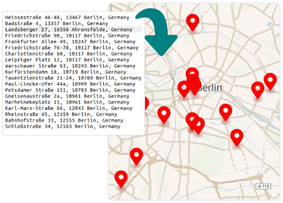Select Frankfurter Allee 49, 10247 Berlin address
The width and height of the screenshot is (283, 203).
pos(70,42)
